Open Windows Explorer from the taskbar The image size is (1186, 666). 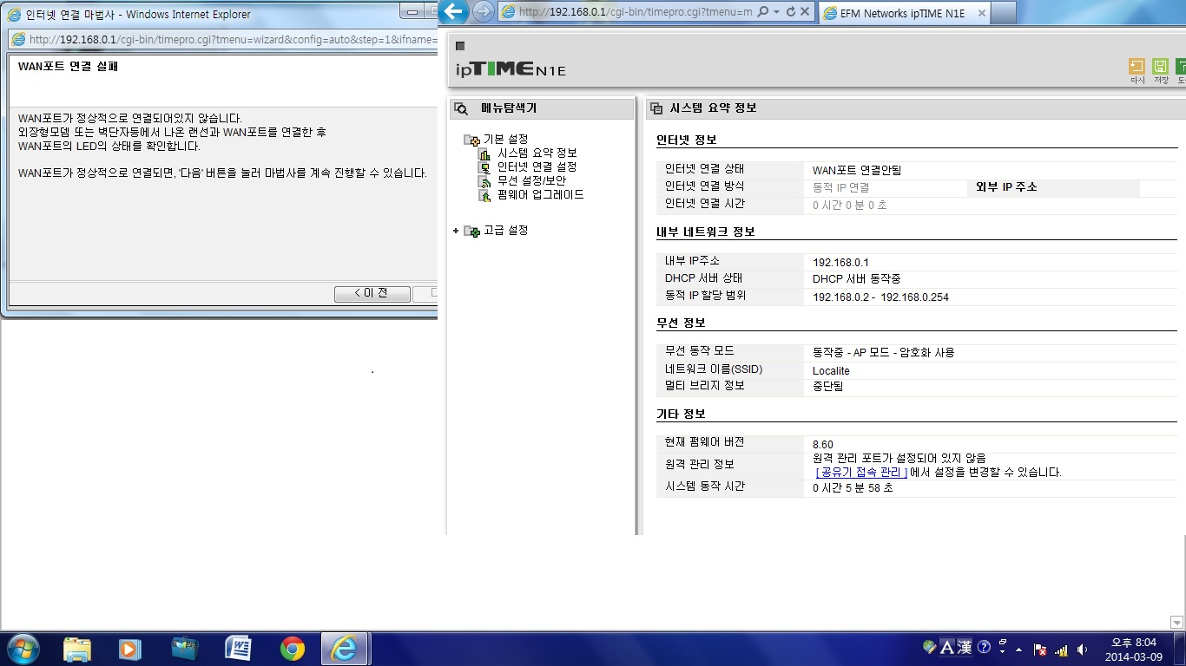[x=77, y=649]
